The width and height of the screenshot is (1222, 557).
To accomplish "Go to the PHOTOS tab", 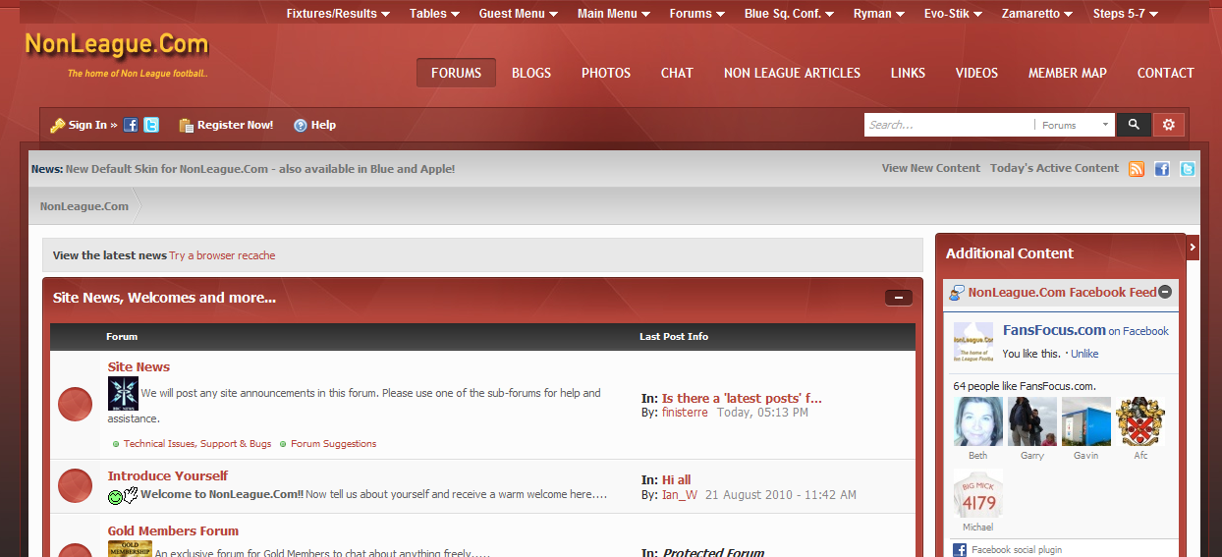I will [606, 73].
